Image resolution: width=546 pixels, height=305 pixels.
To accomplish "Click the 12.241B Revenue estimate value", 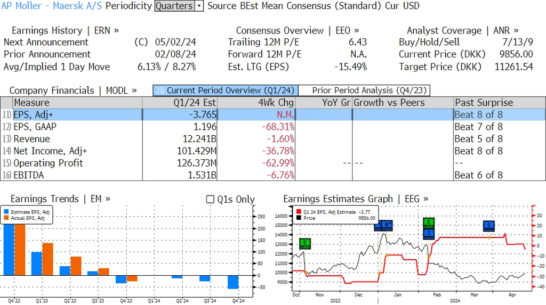I will coord(199,139).
